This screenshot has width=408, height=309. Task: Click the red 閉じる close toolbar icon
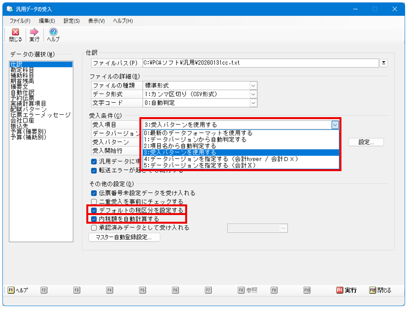[x=15, y=32]
